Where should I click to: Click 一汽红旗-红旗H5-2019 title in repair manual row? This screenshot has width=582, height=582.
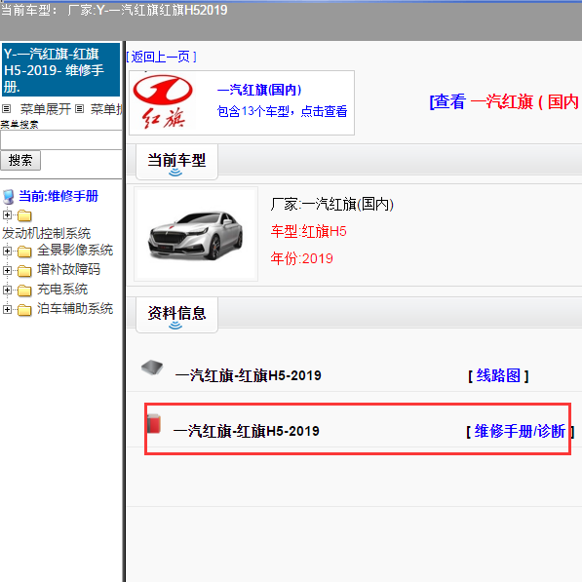pos(246,431)
